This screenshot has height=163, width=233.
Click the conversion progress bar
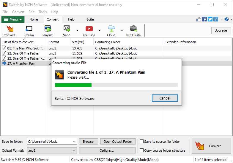pos(116,85)
